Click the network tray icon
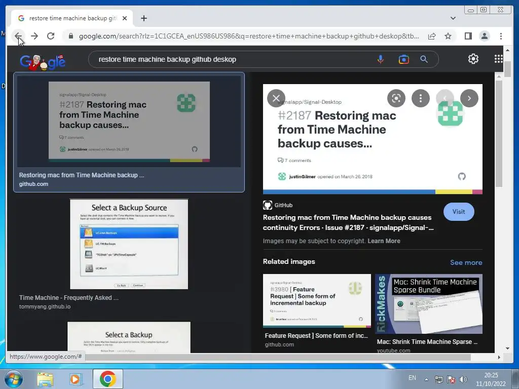 438,379
